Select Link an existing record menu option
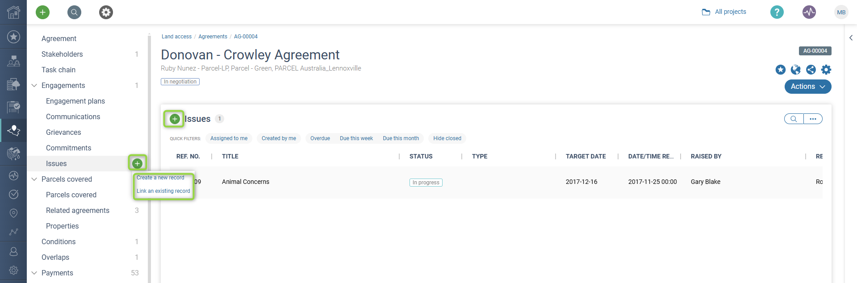Image resolution: width=857 pixels, height=283 pixels. (x=163, y=191)
